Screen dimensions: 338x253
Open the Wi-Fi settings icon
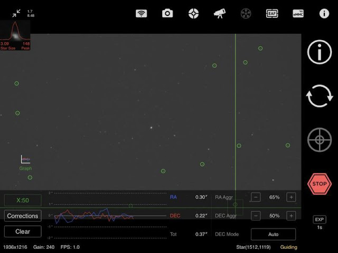pos(142,14)
